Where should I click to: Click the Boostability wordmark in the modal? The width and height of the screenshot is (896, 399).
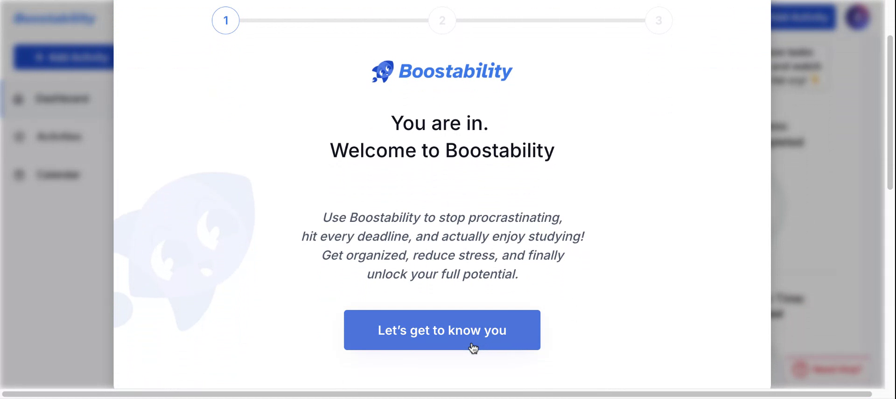pos(455,71)
